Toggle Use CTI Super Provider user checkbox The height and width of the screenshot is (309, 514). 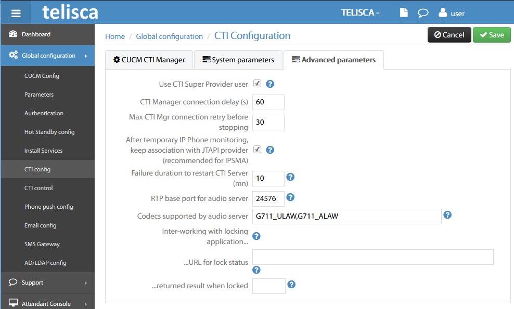[257, 84]
